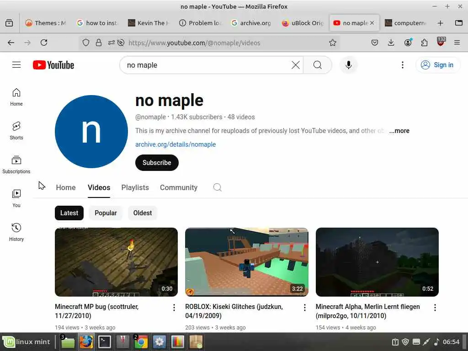Show the list of all open tabs

459,23
